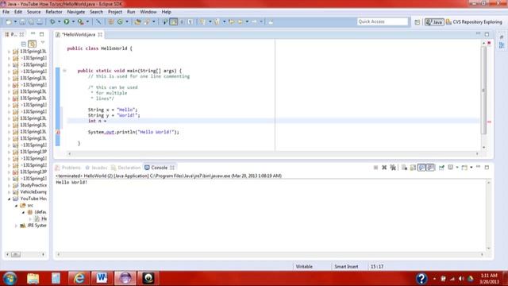Click Package Explorer horizontal scrollbar thumb
The height and width of the screenshot is (286, 508).
point(16,254)
